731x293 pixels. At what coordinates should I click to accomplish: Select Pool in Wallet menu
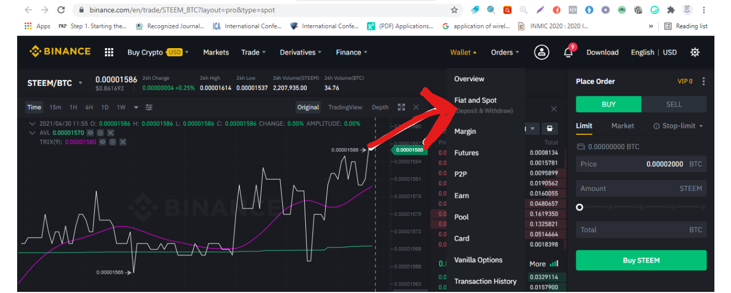(461, 217)
